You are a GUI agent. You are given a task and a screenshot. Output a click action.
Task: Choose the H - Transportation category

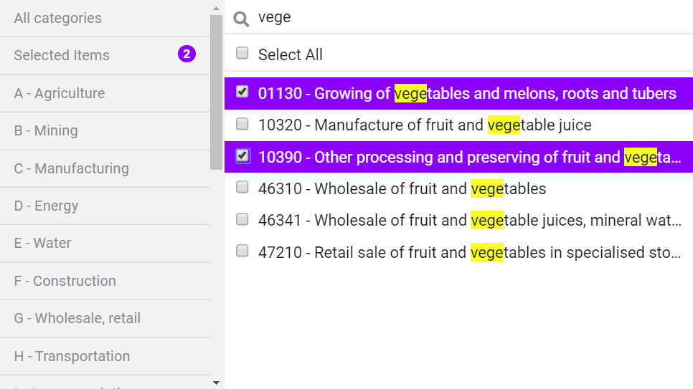[105, 356]
